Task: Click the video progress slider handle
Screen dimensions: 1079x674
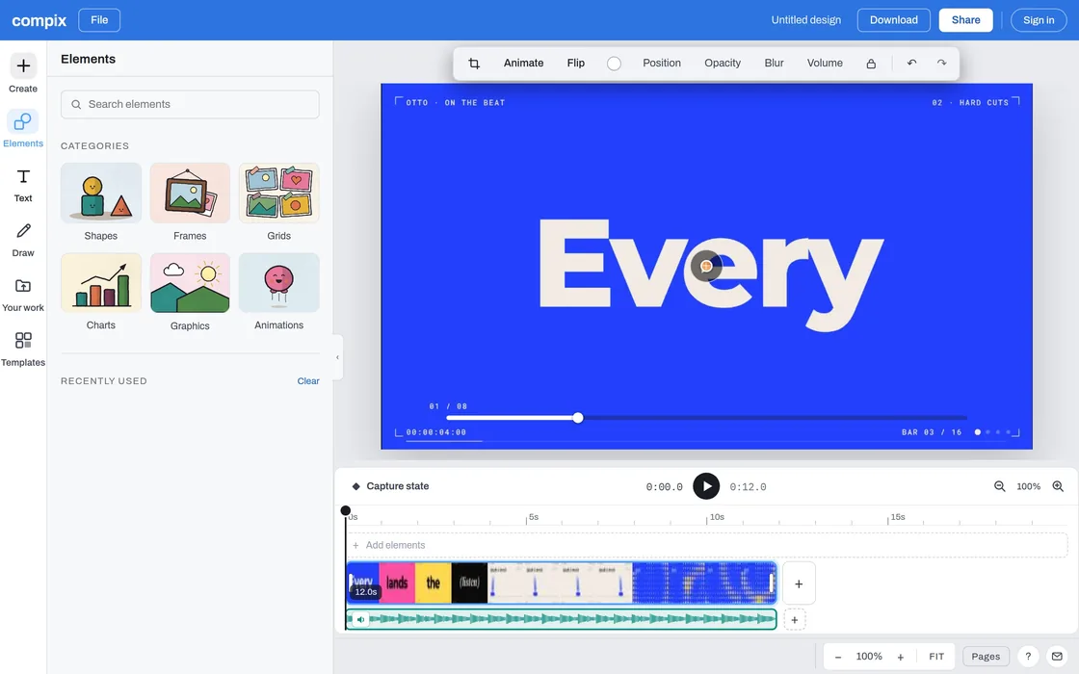Action: click(x=578, y=418)
